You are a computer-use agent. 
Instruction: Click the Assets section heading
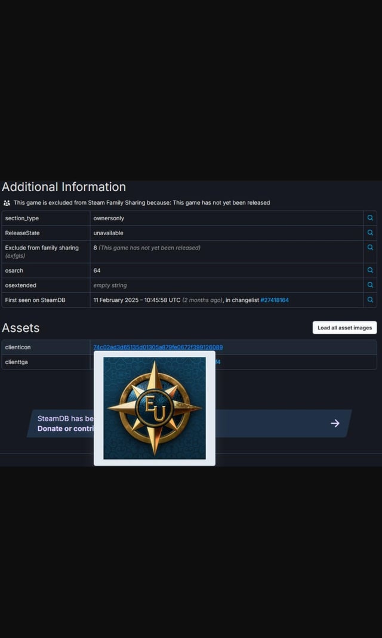tap(21, 328)
